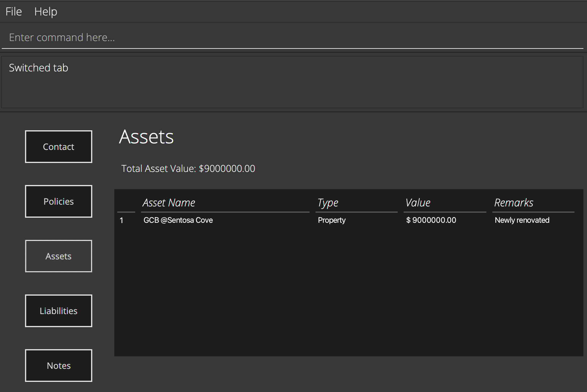Image resolution: width=587 pixels, height=392 pixels.
Task: Select the Assets tab button
Action: (59, 256)
